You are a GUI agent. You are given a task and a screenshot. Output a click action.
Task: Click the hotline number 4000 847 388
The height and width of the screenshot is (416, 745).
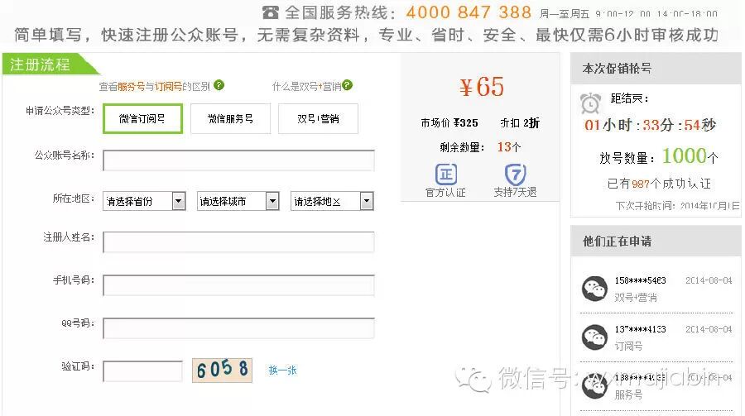pos(469,12)
